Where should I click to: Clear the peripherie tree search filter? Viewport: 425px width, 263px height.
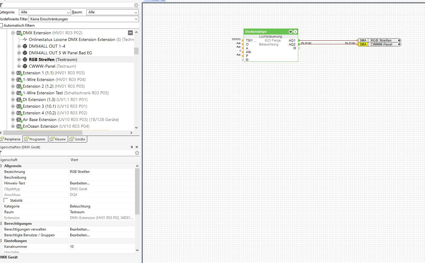coord(136,5)
